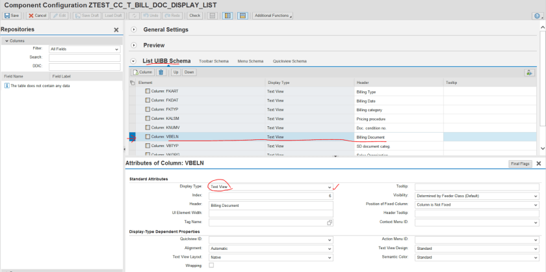Close the Repositories panel
The height and width of the screenshot is (272, 546).
pyautogui.click(x=116, y=30)
